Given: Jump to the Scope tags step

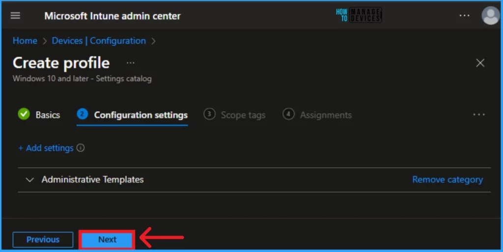Looking at the screenshot, I should pyautogui.click(x=234, y=115).
